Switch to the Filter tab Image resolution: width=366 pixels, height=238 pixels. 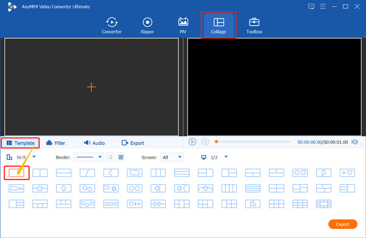point(56,143)
